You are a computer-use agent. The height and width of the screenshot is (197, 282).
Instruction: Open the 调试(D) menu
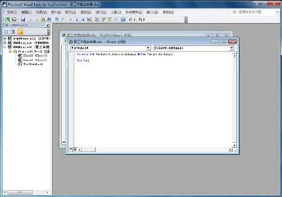click(86, 12)
